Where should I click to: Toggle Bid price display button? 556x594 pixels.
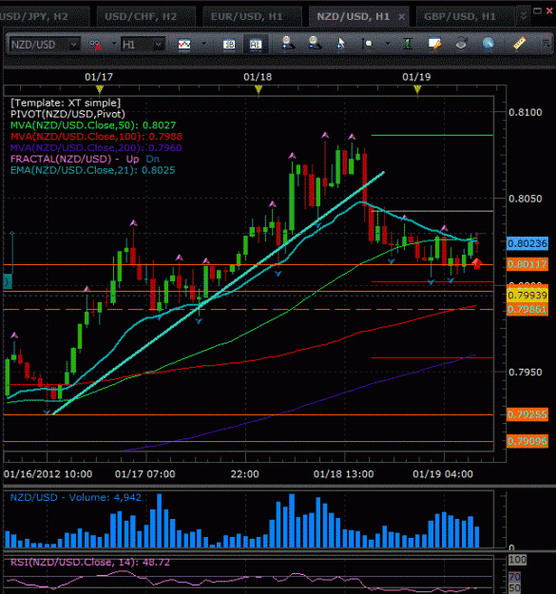tap(229, 45)
